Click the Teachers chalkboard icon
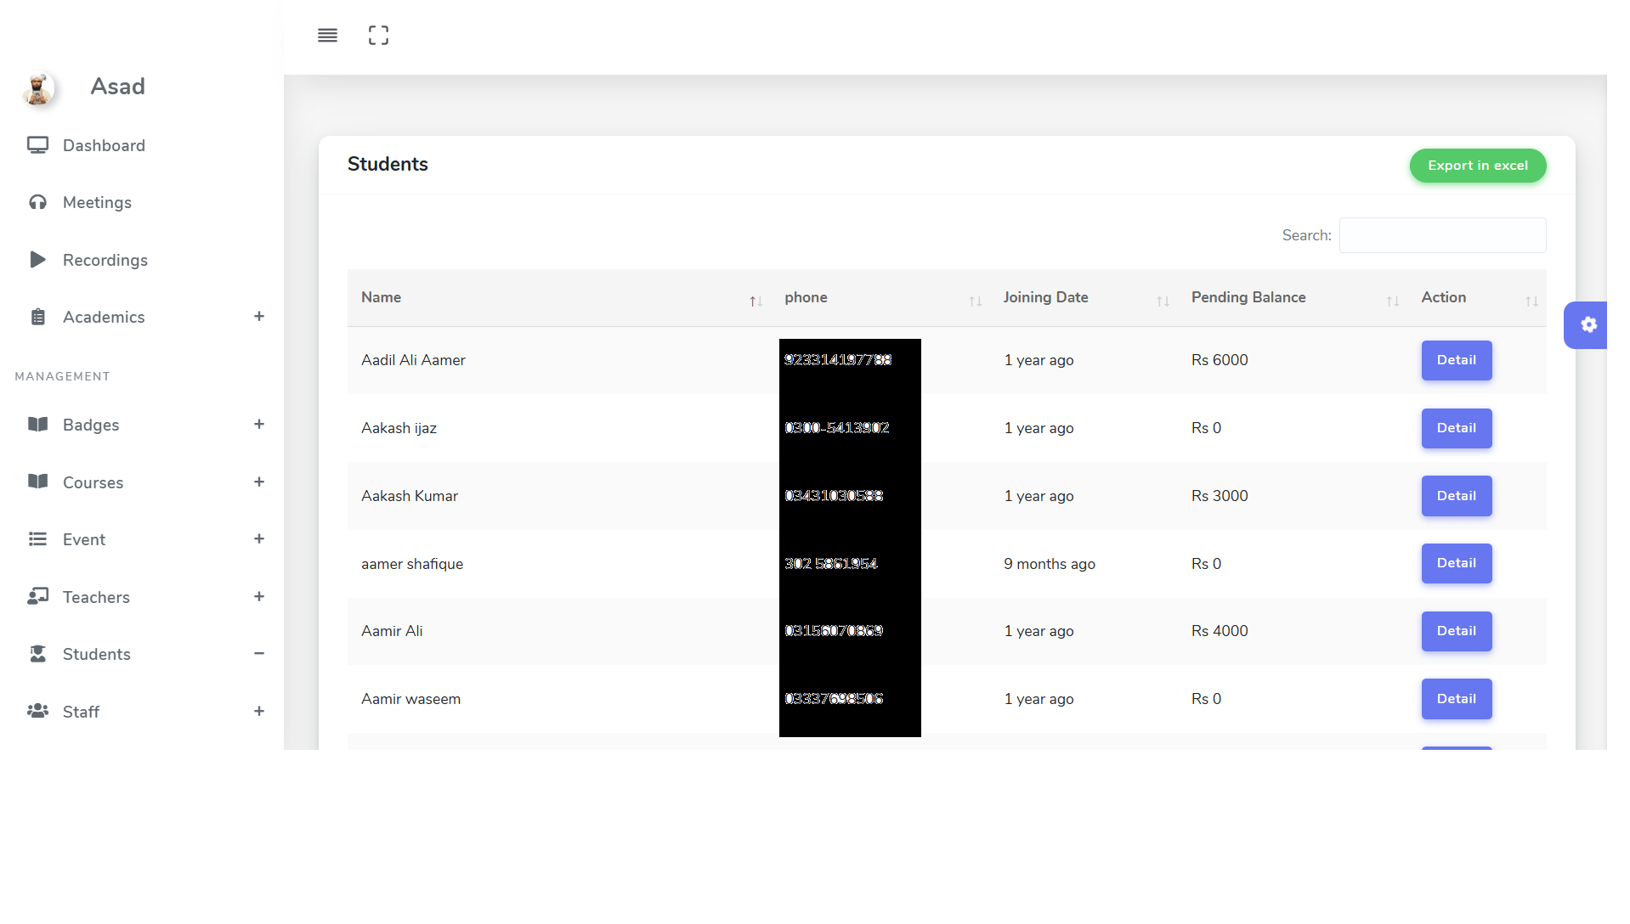Image resolution: width=1630 pixels, height=924 pixels. (37, 597)
